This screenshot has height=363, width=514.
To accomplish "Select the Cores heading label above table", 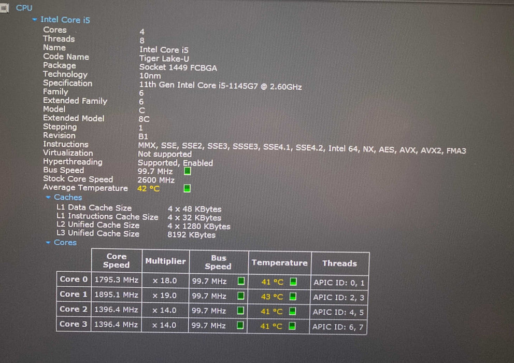I will [x=65, y=243].
